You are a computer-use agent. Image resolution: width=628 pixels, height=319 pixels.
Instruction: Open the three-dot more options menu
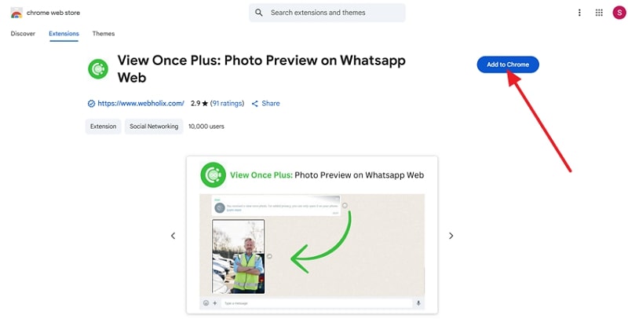[x=579, y=13]
